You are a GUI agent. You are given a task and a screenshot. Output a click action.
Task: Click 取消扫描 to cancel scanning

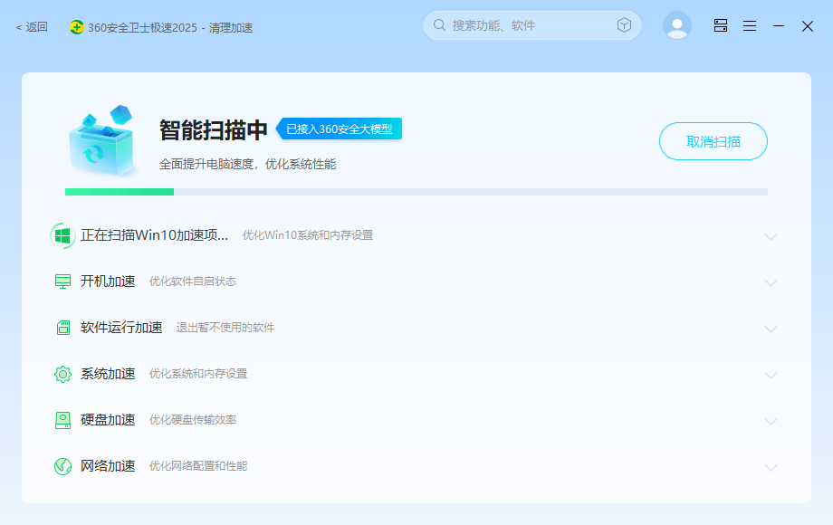(713, 141)
